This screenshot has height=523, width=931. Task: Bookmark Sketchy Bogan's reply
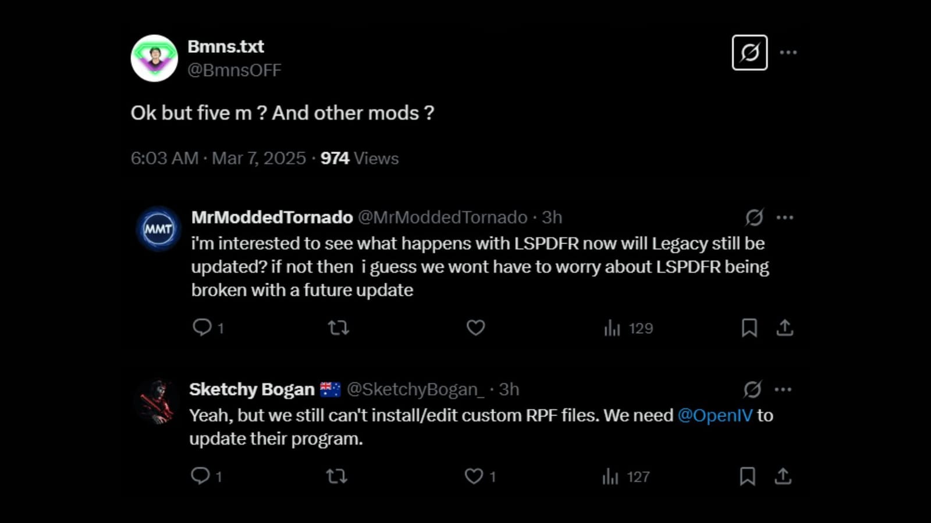pos(749,476)
